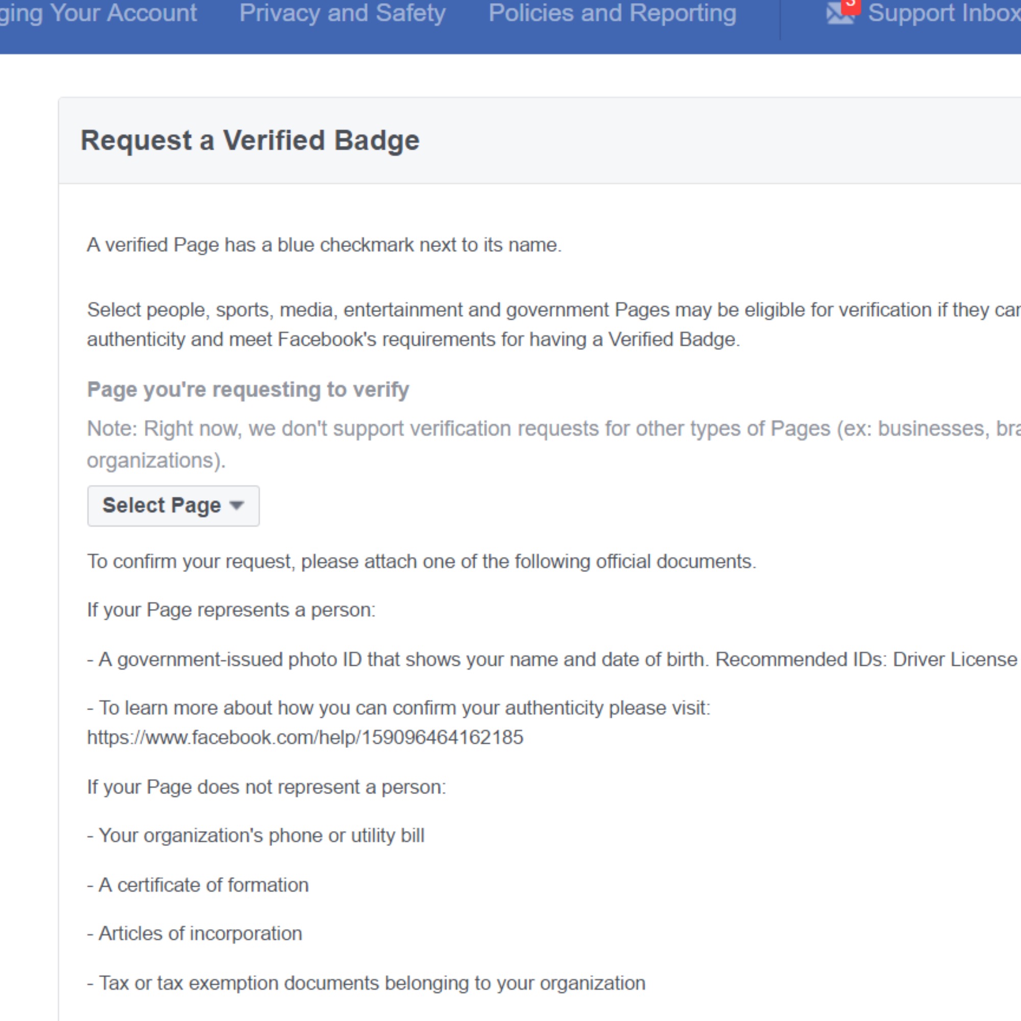1021x1021 pixels.
Task: Click 'Articles of incorporation' line
Action: pyautogui.click(x=195, y=933)
